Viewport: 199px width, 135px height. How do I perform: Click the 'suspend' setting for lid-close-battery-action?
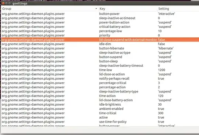[165, 100]
